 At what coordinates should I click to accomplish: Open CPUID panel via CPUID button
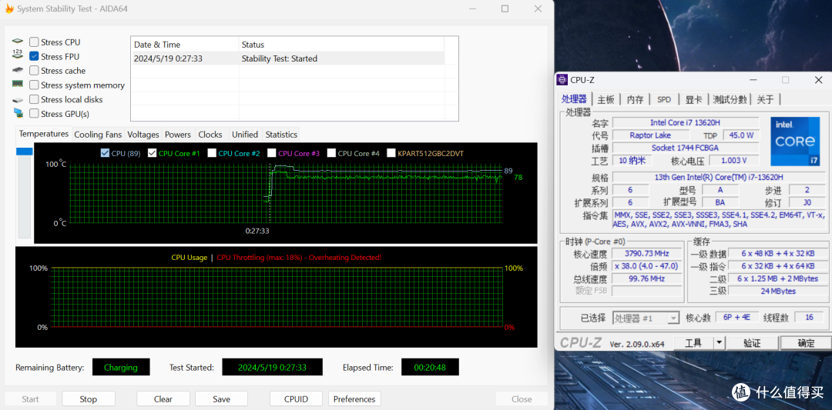[x=296, y=399]
